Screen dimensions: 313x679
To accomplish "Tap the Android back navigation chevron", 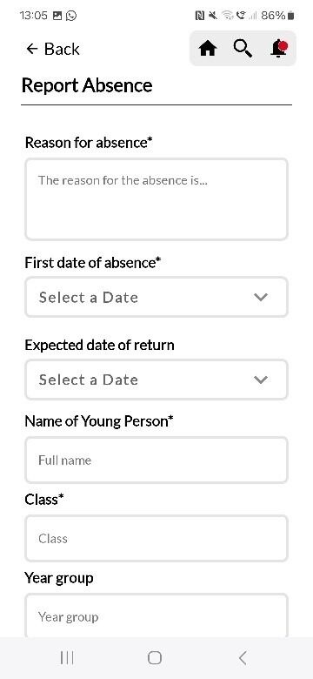I will tap(243, 658).
